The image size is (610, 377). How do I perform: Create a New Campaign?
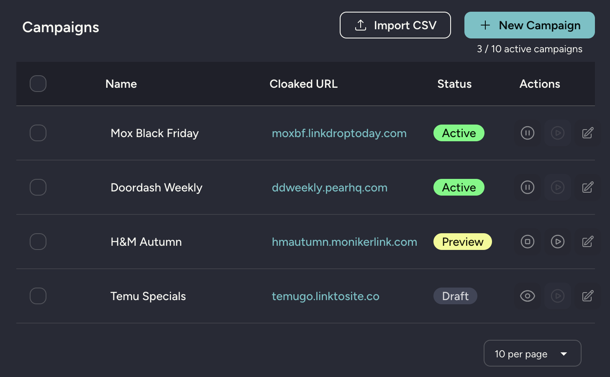[529, 25]
